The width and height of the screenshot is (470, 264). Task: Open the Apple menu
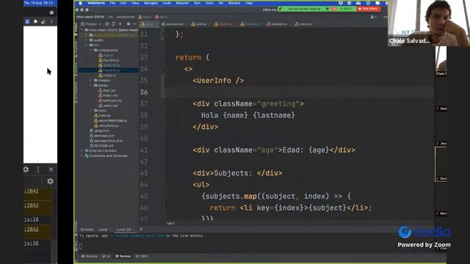tap(80, 3)
